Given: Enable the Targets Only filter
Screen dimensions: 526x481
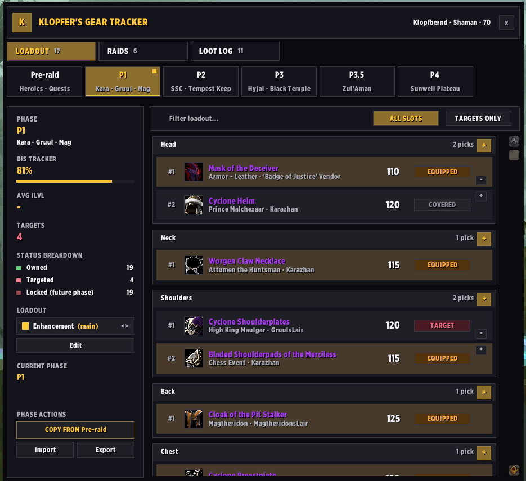Looking at the screenshot, I should pyautogui.click(x=478, y=118).
